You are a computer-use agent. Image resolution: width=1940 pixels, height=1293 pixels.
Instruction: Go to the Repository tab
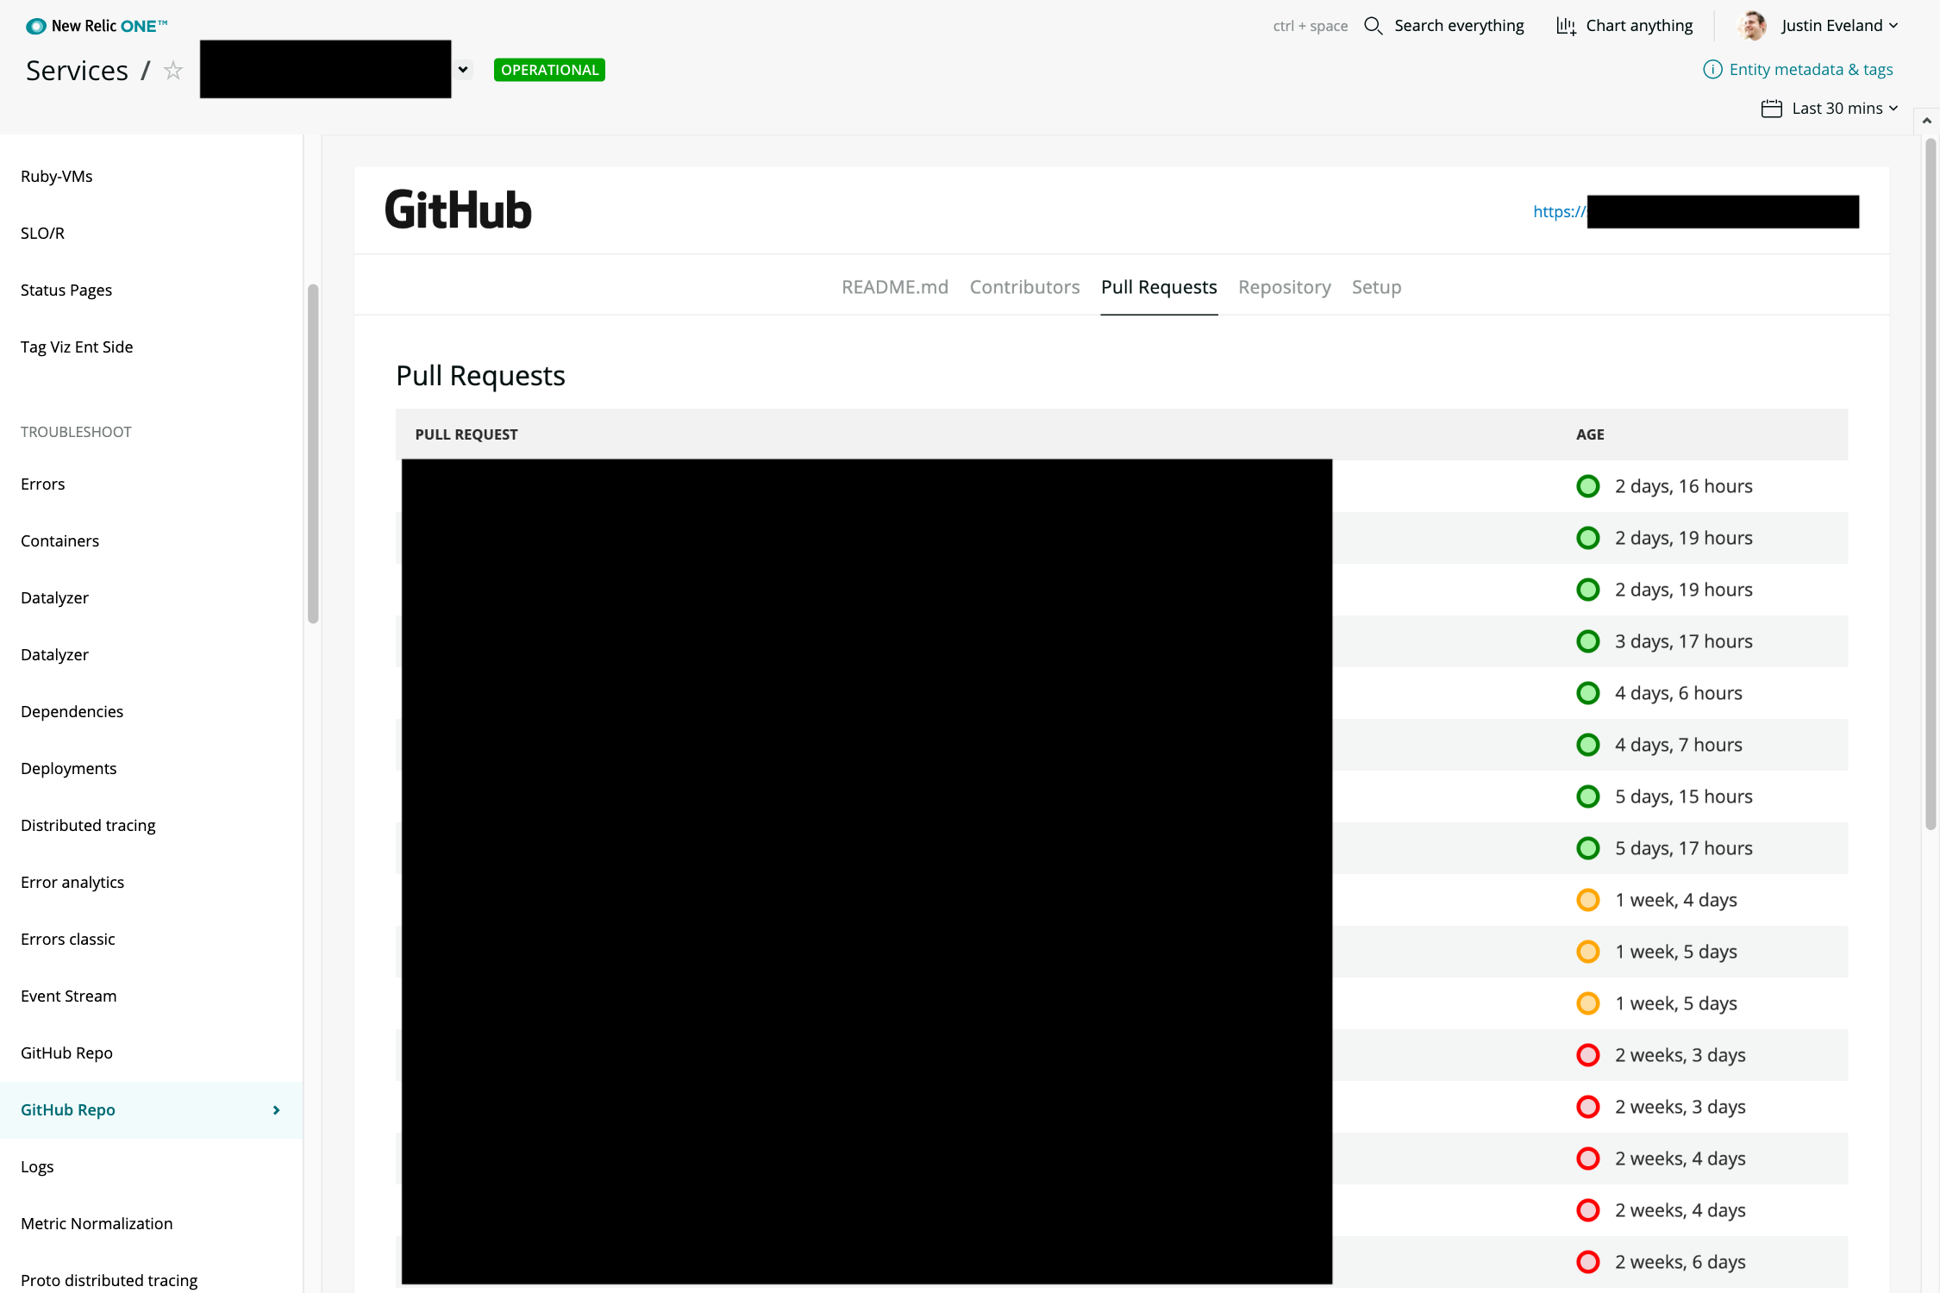(x=1284, y=287)
